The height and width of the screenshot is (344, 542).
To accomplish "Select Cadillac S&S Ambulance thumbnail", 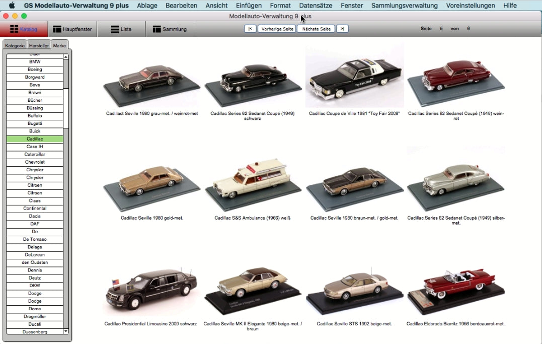I will 253,184.
